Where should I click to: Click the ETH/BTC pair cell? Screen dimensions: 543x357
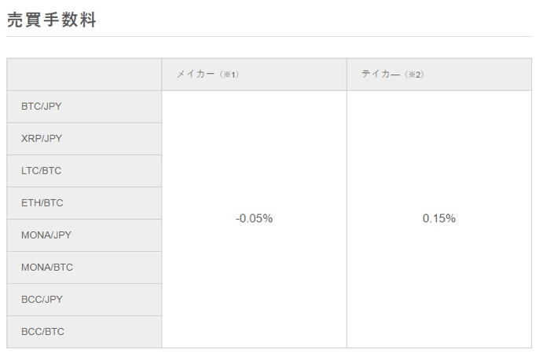coord(84,203)
